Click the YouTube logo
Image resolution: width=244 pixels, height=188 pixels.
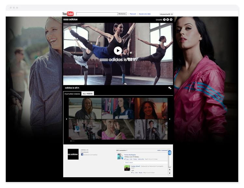coord(68,14)
